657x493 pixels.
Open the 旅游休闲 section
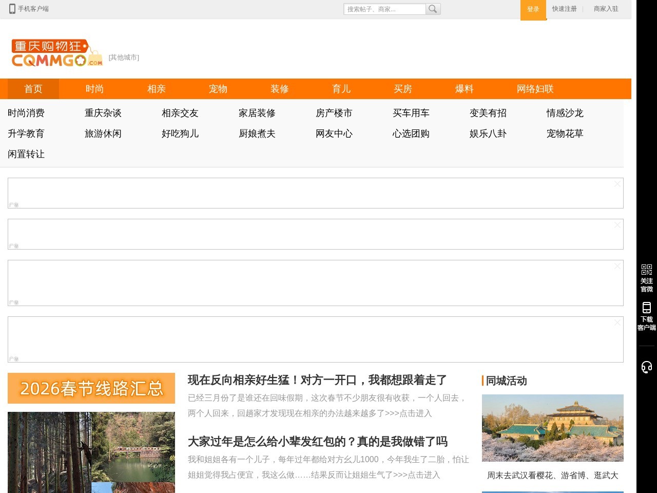[x=103, y=134]
